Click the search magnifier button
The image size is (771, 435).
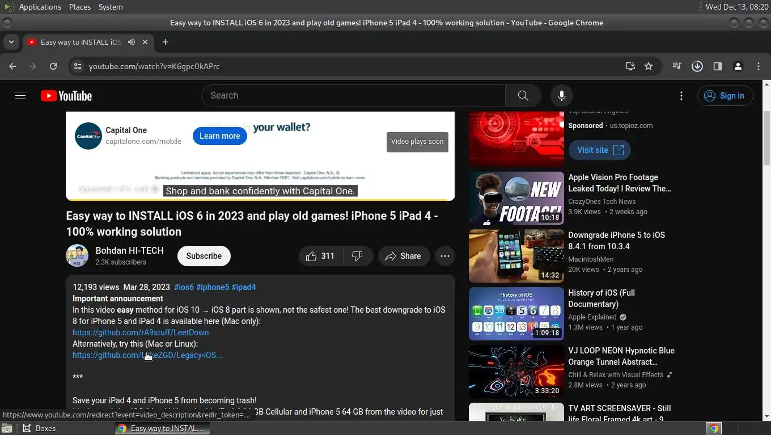tap(523, 96)
